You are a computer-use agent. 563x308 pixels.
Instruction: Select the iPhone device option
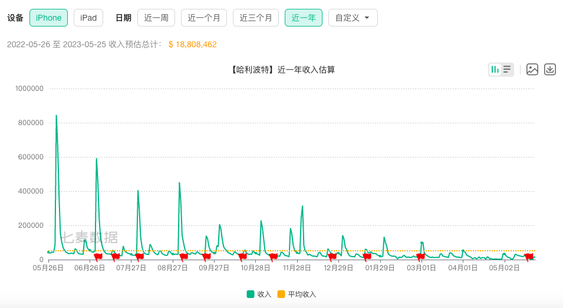(x=48, y=18)
